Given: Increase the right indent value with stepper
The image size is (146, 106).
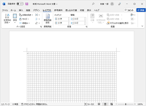Looking at the screenshot, I should tap(69, 22).
